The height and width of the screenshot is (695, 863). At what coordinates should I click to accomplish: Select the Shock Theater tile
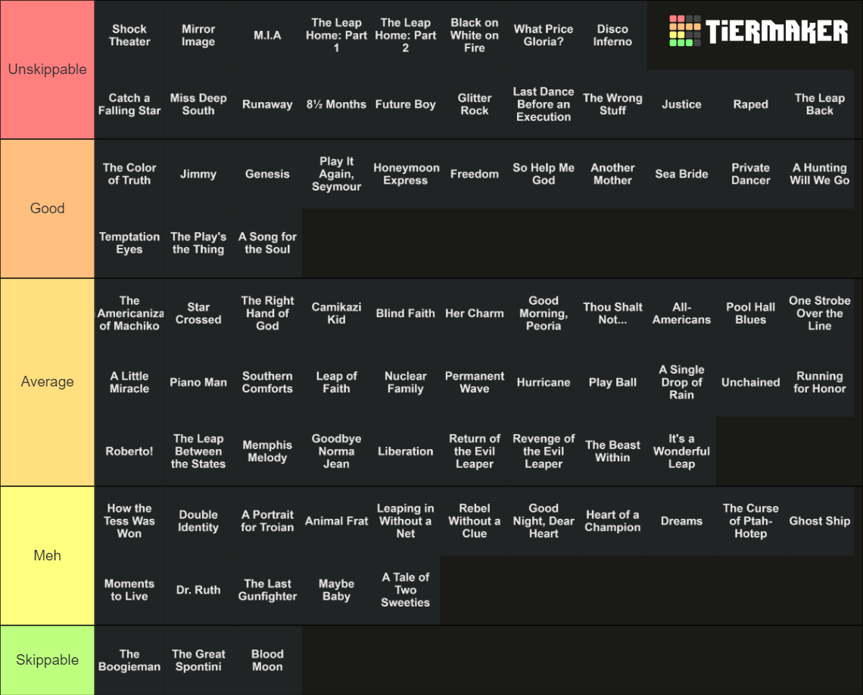click(129, 36)
